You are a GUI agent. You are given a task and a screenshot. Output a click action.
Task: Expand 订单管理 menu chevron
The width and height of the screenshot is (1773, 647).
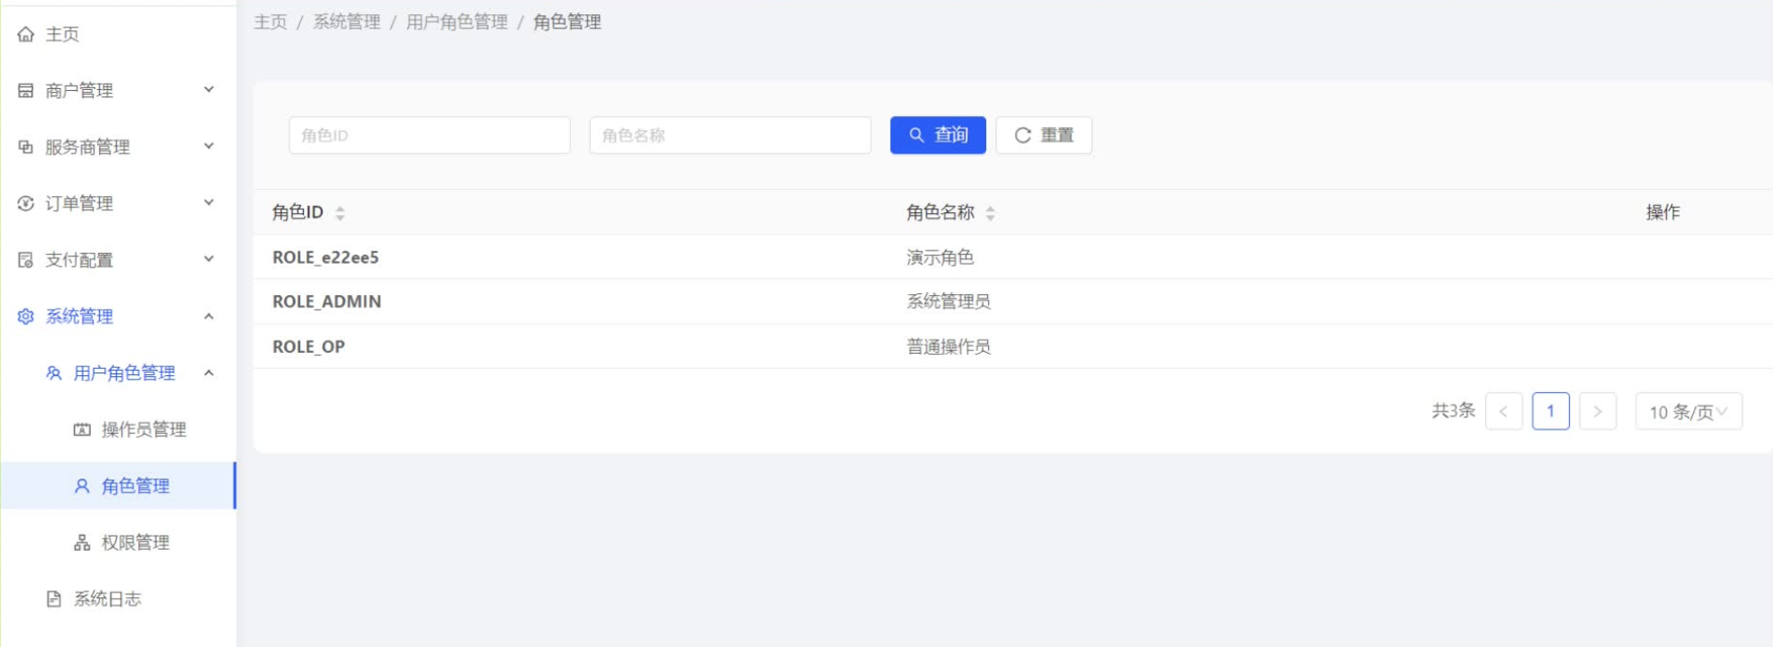[x=209, y=202]
